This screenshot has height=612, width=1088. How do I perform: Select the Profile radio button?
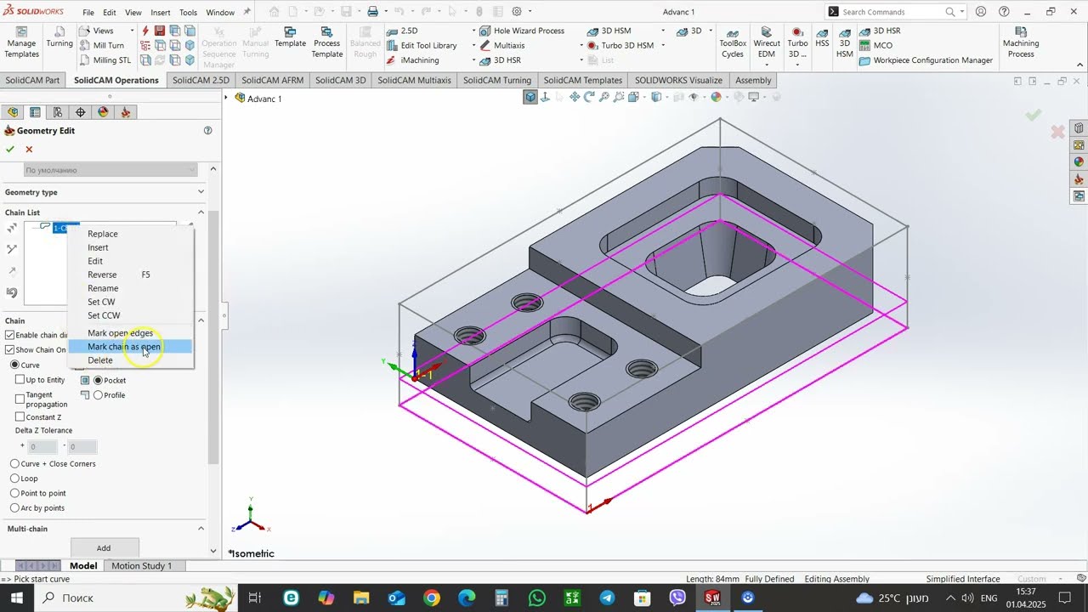[99, 395]
